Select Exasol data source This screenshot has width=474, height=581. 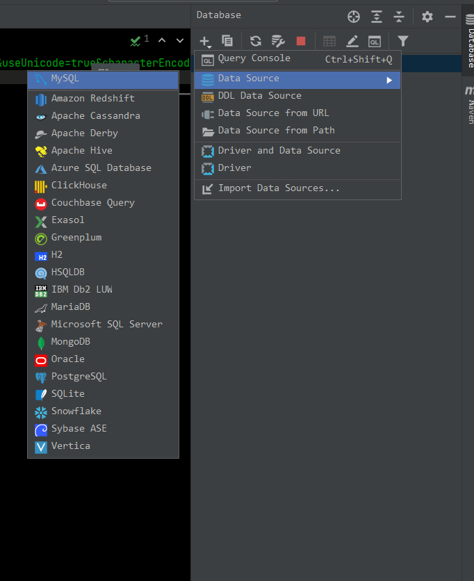(103, 221)
